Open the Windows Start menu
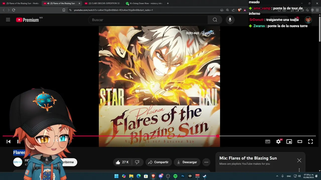The height and width of the screenshot is (180, 321). point(116,176)
